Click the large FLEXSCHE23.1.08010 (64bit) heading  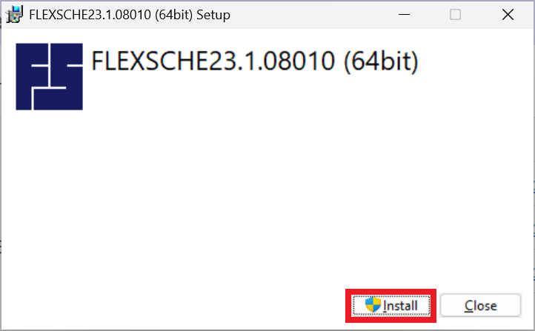[x=255, y=61]
